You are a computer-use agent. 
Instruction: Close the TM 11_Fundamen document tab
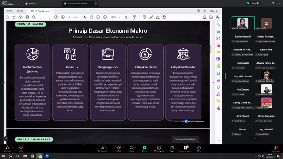52,11
